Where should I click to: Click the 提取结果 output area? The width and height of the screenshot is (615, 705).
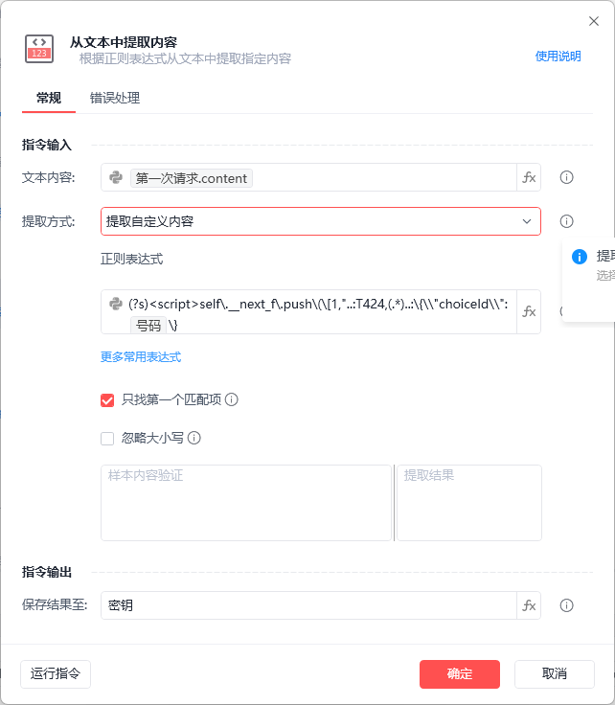tap(468, 503)
